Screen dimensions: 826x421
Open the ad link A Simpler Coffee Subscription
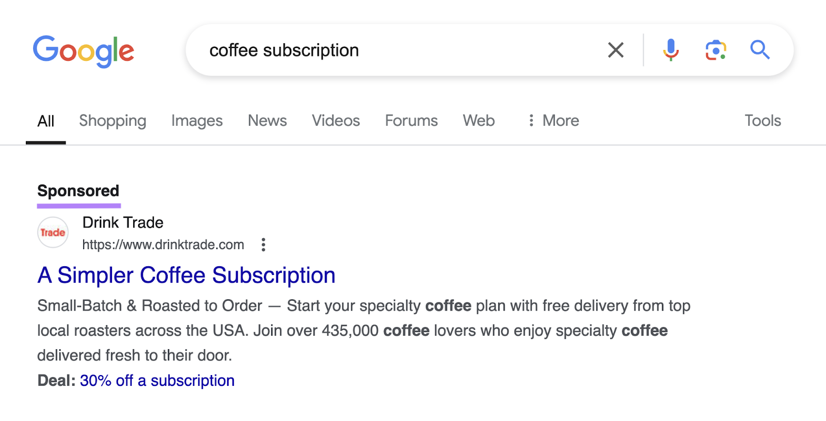(x=186, y=275)
